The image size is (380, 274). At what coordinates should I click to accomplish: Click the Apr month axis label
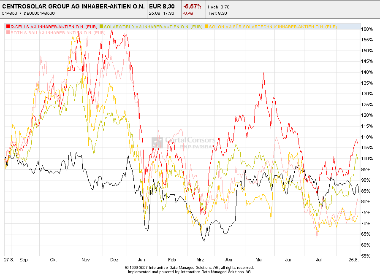[x=229, y=260]
